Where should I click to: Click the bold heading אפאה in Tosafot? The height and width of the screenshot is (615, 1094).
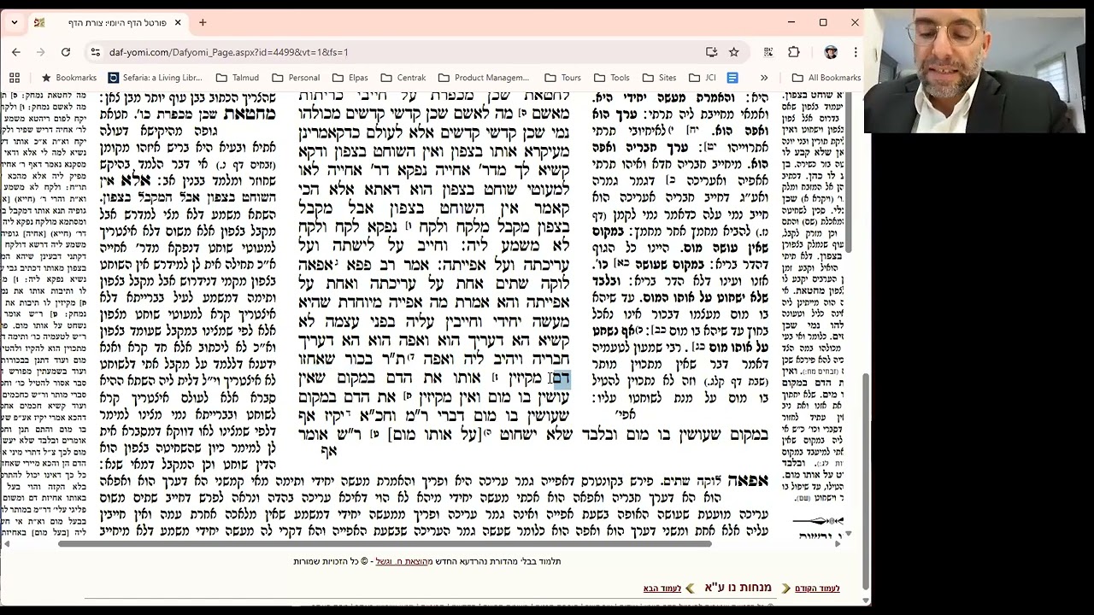pyautogui.click(x=750, y=480)
